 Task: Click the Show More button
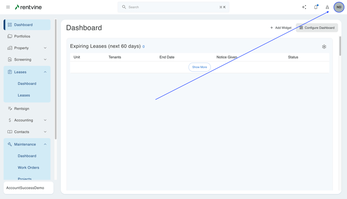click(x=199, y=67)
